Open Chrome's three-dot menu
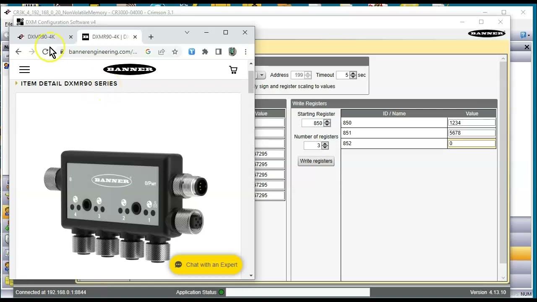The width and height of the screenshot is (537, 302). tap(245, 52)
